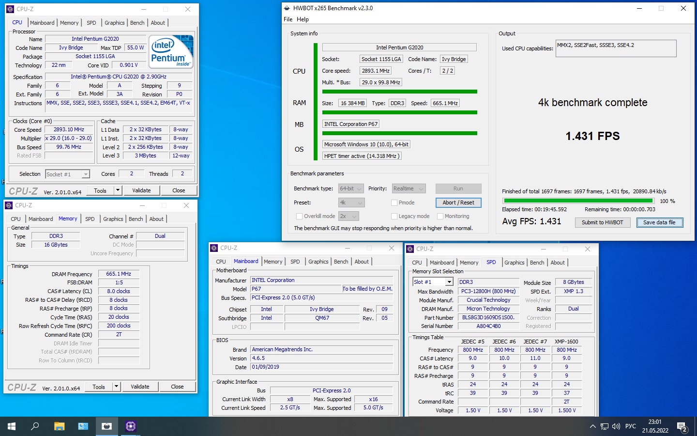
Task: Click Close button in CPU-Z Memory window
Action: 177,387
